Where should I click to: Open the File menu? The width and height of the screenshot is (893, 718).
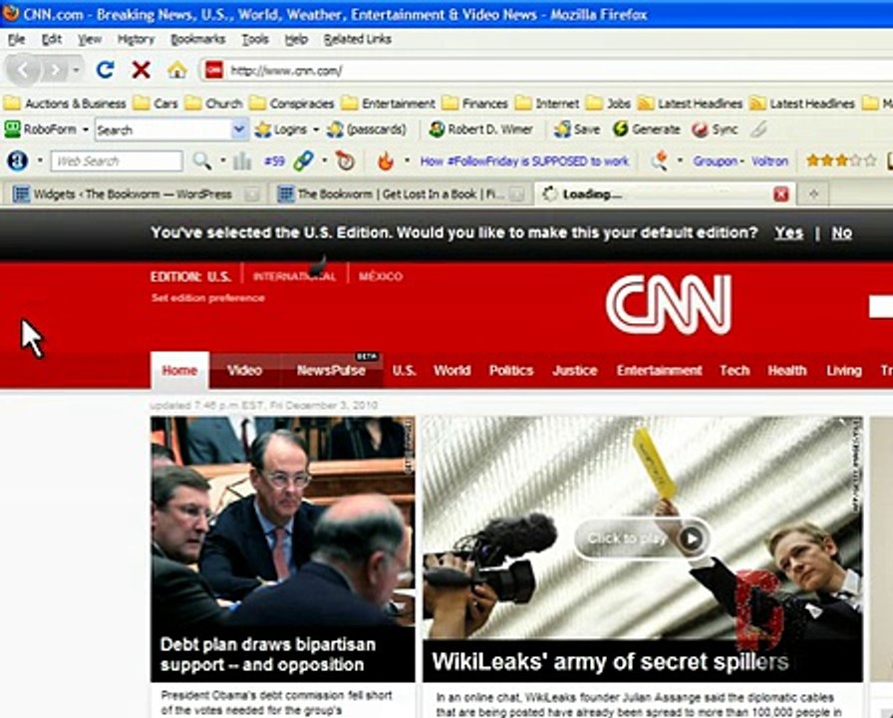(x=17, y=39)
